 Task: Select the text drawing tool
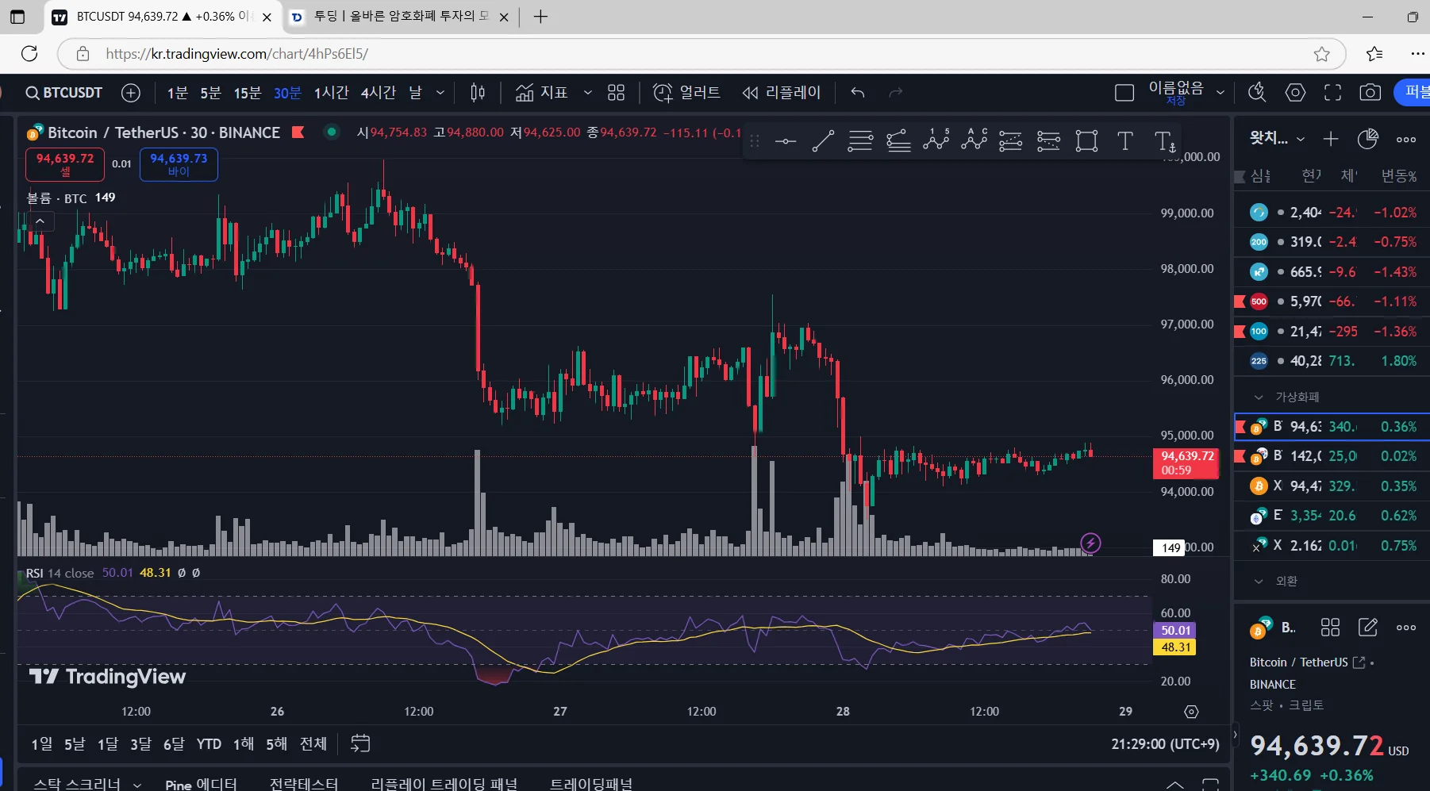1124,141
